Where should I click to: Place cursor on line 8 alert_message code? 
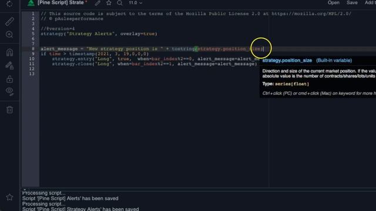[x=152, y=49]
